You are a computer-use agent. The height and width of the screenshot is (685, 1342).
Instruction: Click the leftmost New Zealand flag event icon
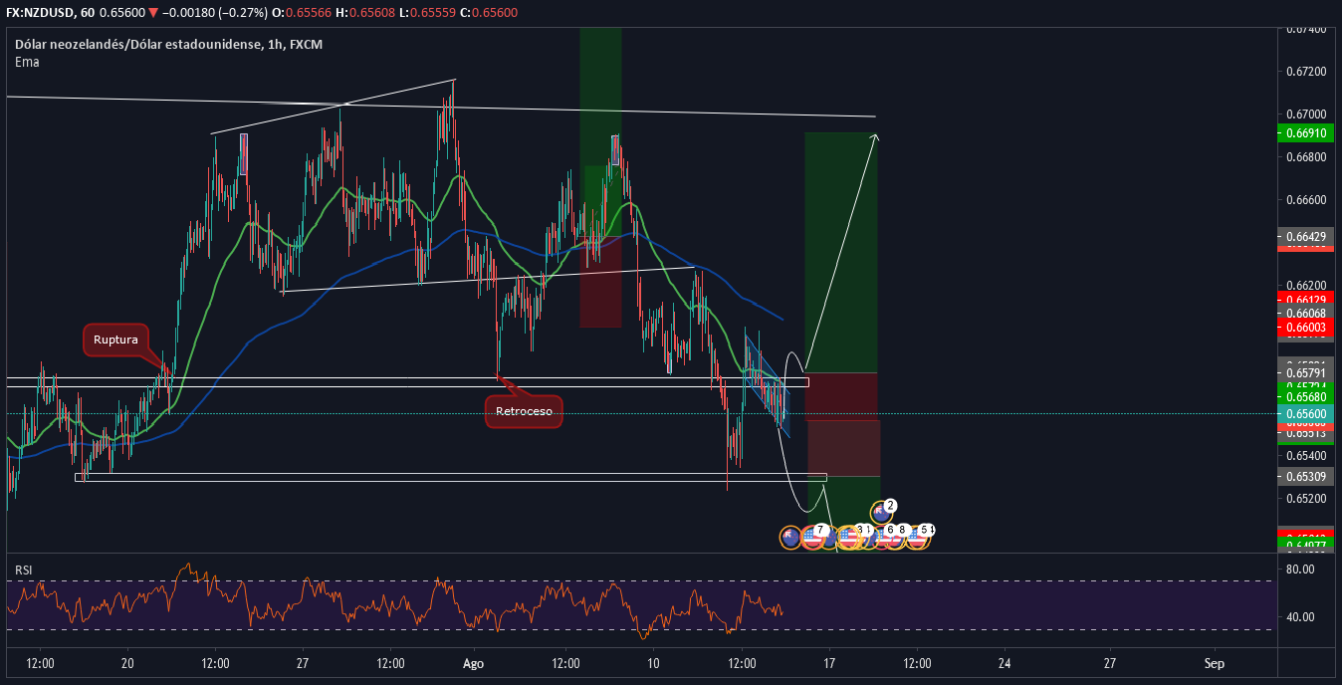pos(789,538)
